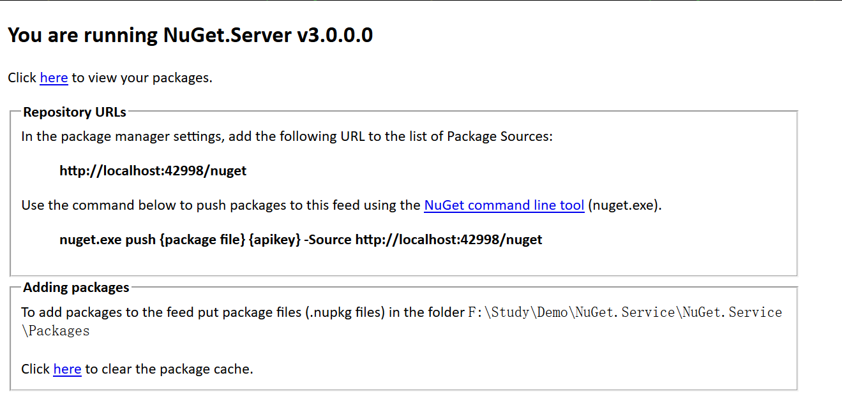This screenshot has height=394, width=842.
Task: Click the 'In the package manager settings' sentence
Action: pos(287,136)
